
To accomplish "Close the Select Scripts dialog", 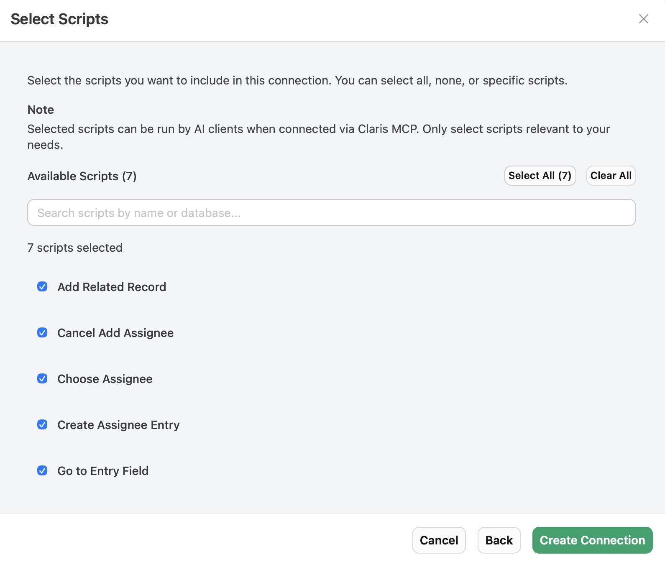I will point(643,19).
